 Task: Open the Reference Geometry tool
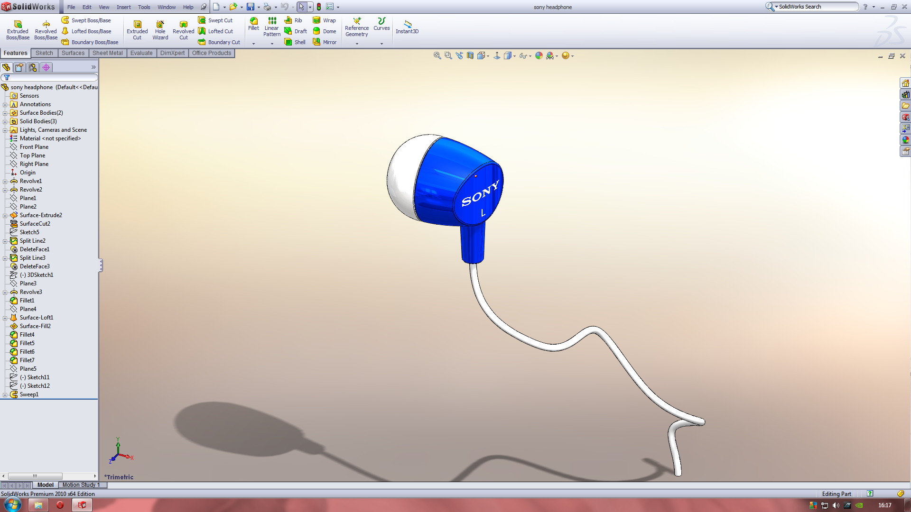click(x=357, y=27)
